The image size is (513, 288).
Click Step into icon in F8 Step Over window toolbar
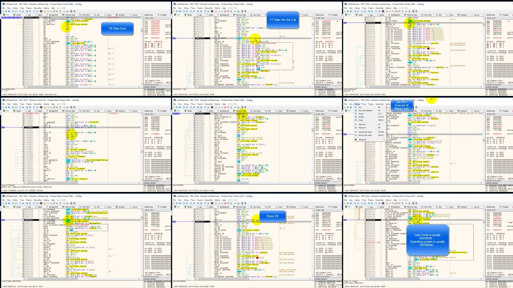pyautogui.click(x=20, y=11)
